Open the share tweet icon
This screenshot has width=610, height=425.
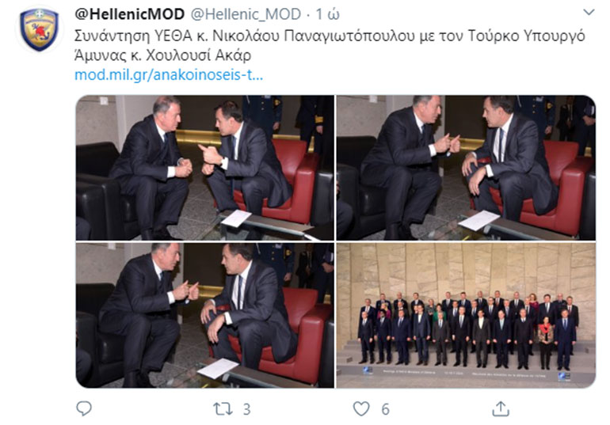[501, 408]
